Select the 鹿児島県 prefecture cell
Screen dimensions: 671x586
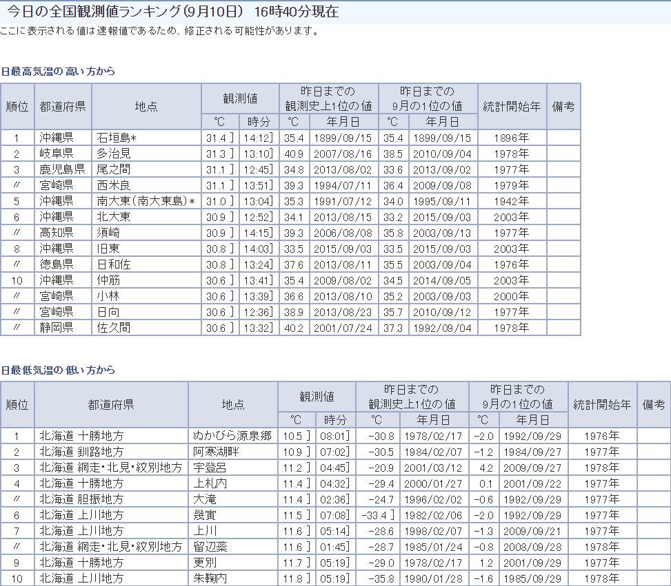coord(62,169)
